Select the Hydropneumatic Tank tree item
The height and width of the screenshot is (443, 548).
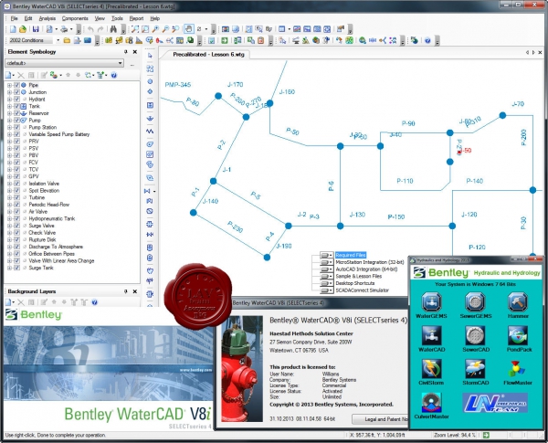(x=52, y=218)
